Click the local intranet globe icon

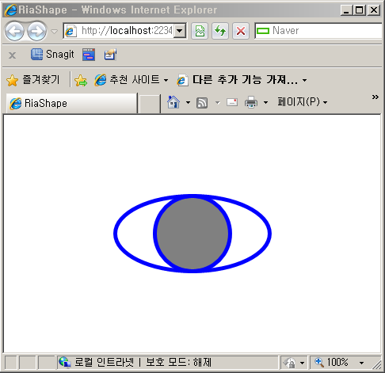[x=65, y=362]
